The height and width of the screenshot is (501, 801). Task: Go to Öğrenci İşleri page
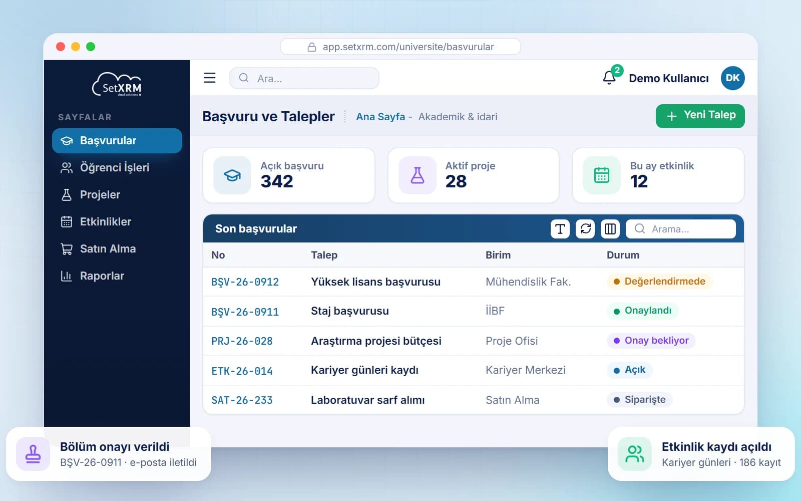coord(117,168)
